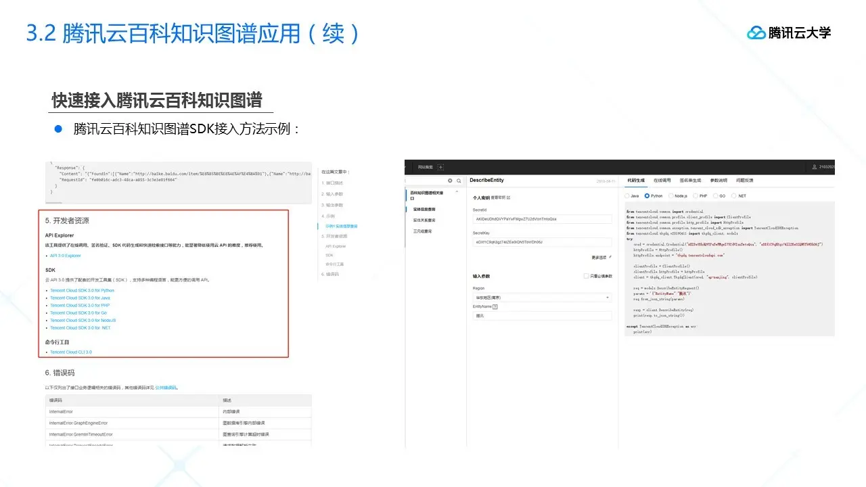Open Tencent Cloud SDK 3.0 for Go link

point(78,312)
